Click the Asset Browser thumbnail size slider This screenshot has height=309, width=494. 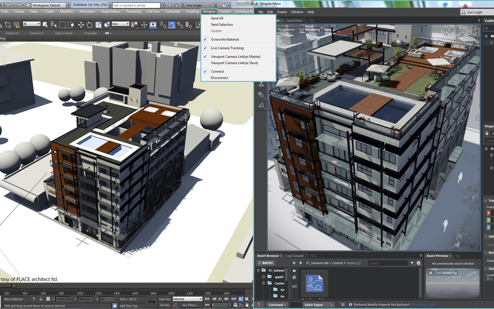pos(294,286)
